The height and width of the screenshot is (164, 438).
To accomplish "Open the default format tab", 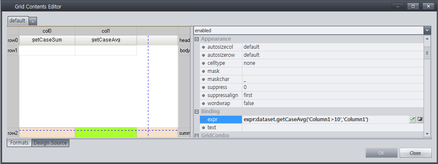I will point(17,21).
